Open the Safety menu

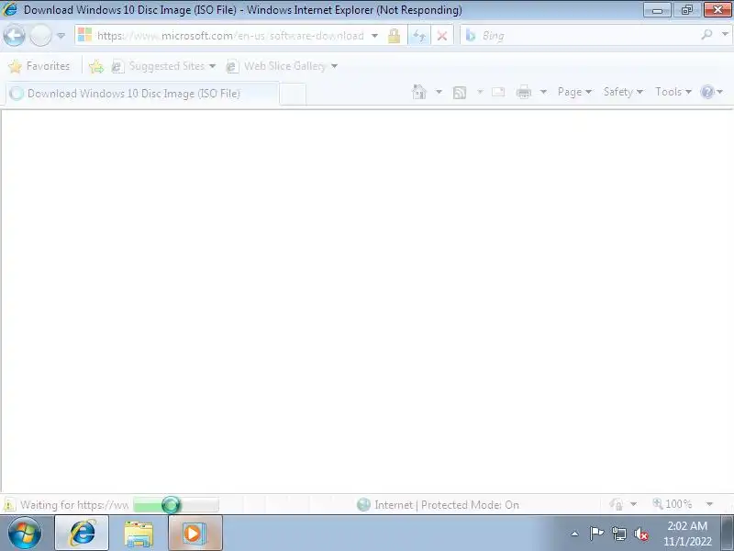(623, 92)
